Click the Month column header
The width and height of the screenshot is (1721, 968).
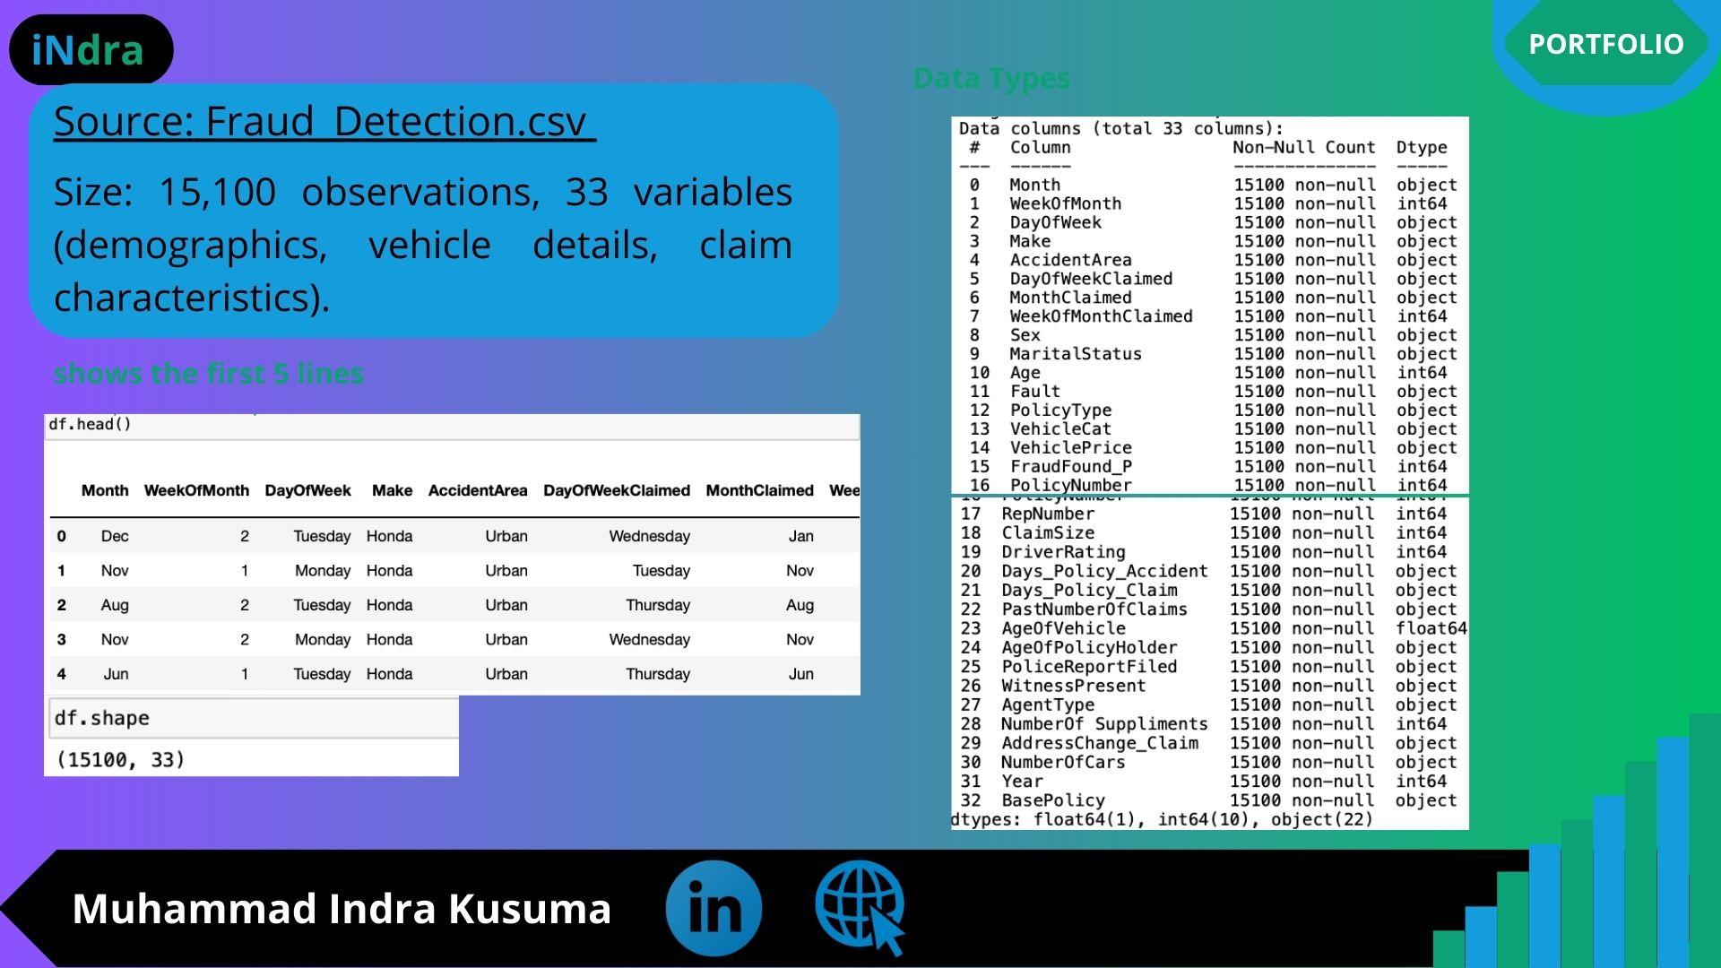(x=105, y=490)
